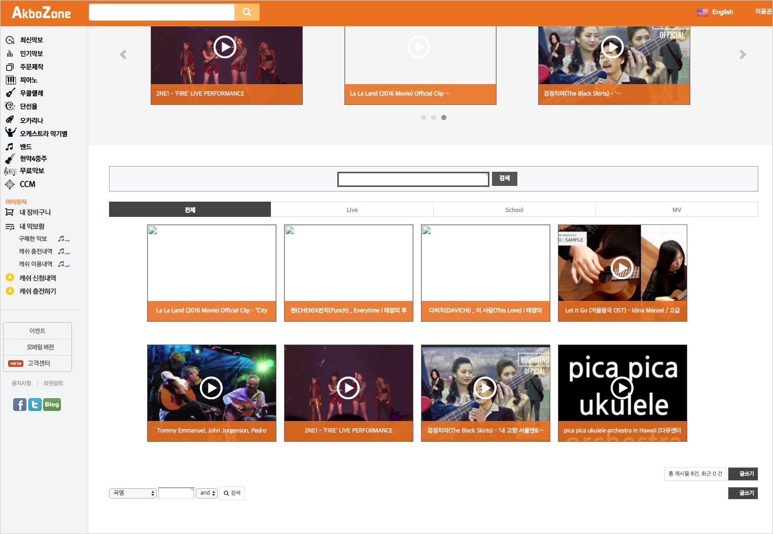Play the carousel 검정치마 video

(613, 47)
